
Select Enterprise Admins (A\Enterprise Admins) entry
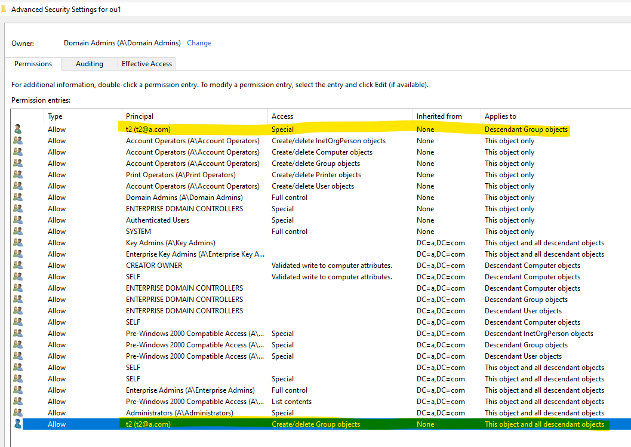(x=321, y=390)
